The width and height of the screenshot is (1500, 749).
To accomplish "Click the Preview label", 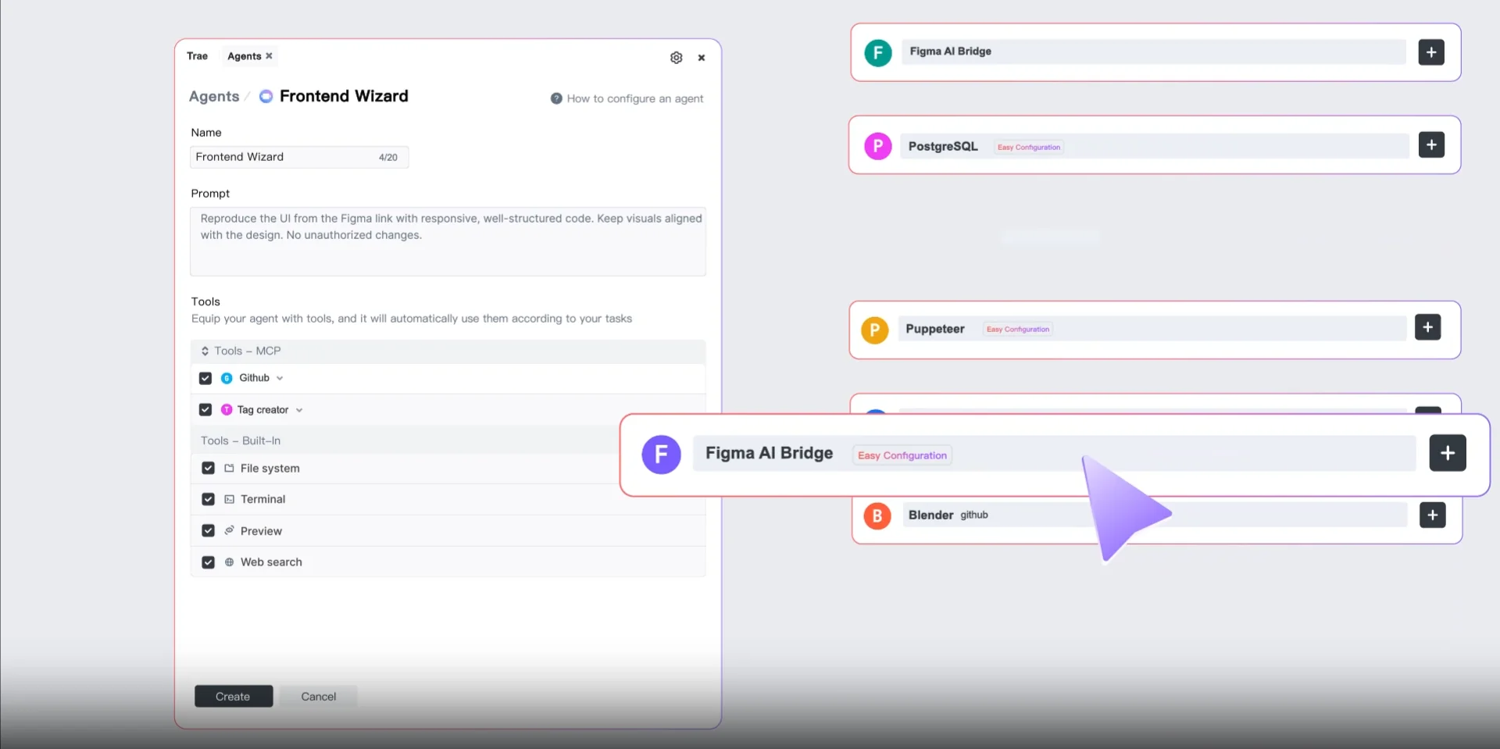I will (x=261, y=531).
